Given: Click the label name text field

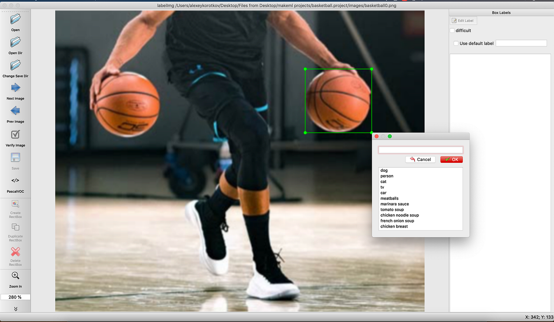Looking at the screenshot, I should (x=420, y=150).
